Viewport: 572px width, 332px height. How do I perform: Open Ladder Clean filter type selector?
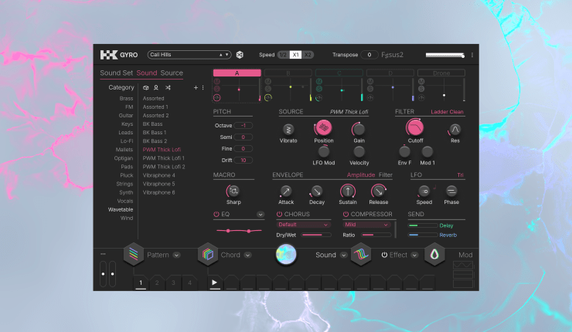pyautogui.click(x=447, y=112)
